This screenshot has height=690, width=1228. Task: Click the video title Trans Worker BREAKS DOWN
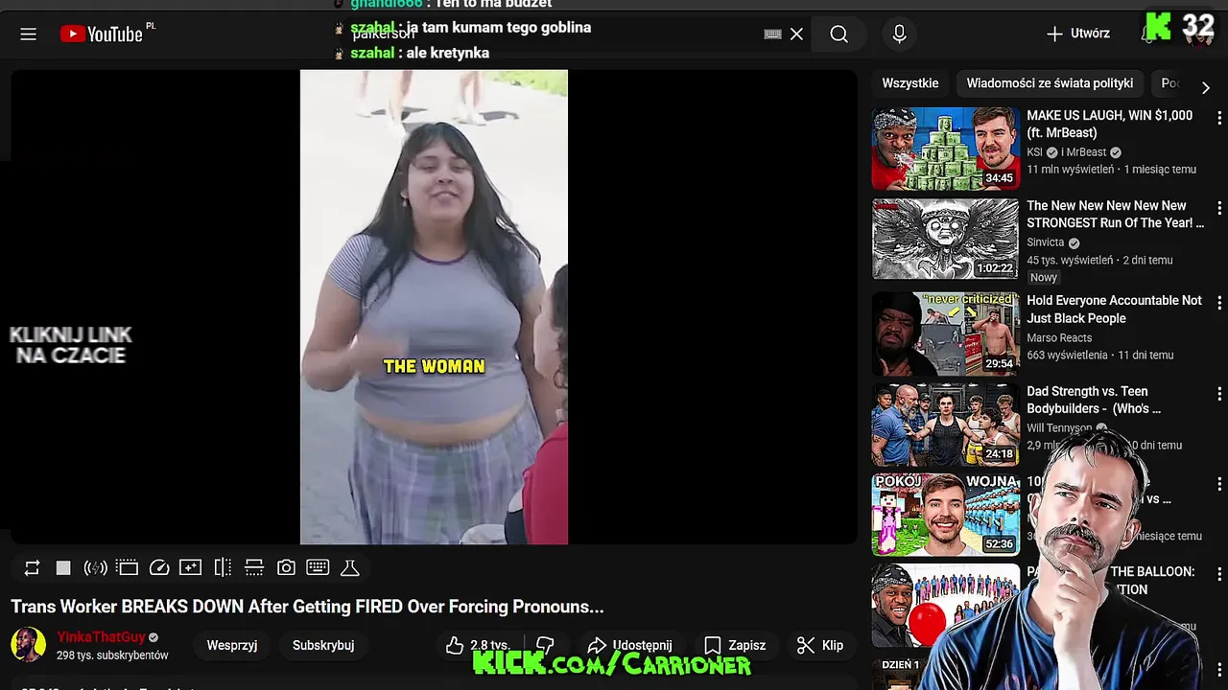(307, 607)
